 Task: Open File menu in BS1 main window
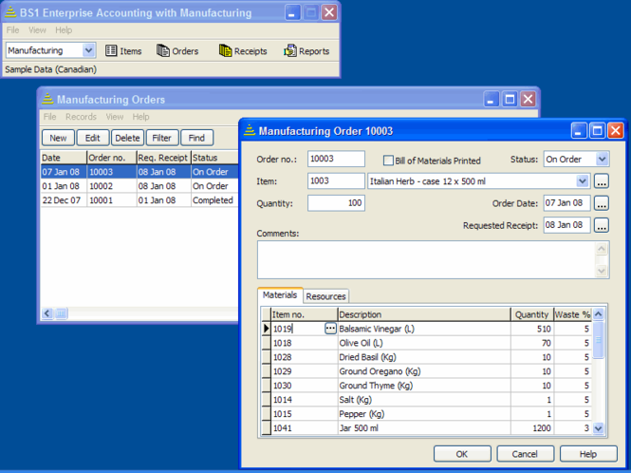point(12,29)
